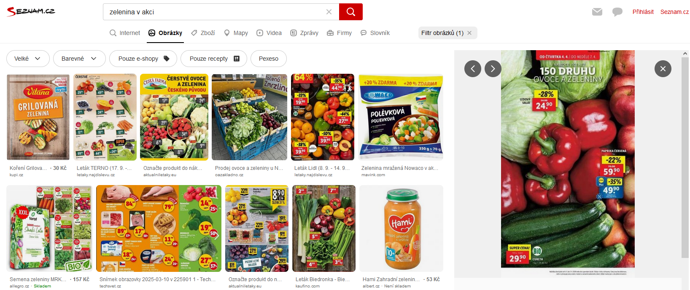
Task: Go to the Seznam.cz logo homepage
Action: [31, 11]
